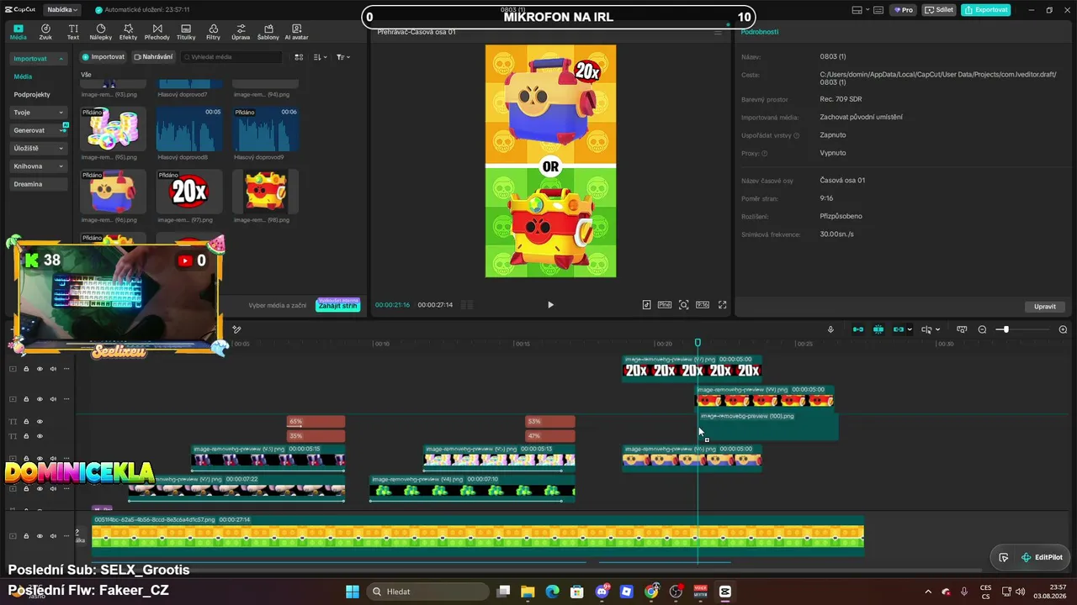Open the Přechody transitions tab
Screen dimensions: 1077x605
coord(157,32)
